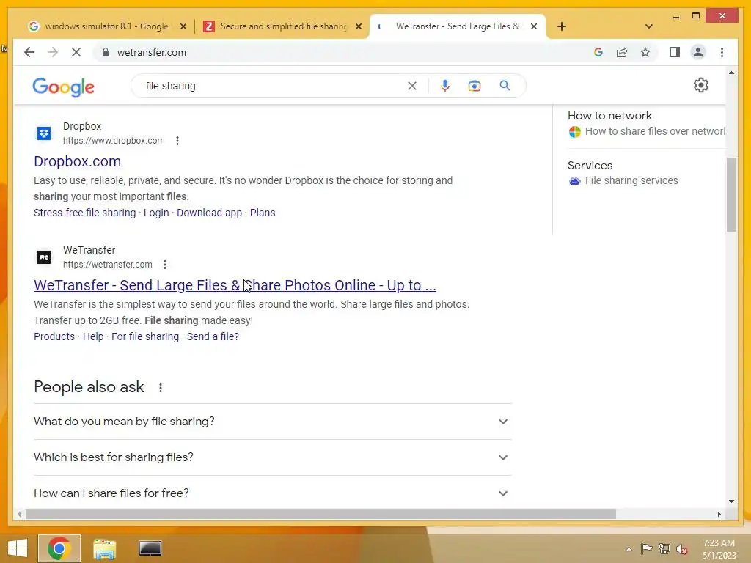The image size is (751, 563).
Task: Open Chrome three-dot menu
Action: tap(722, 52)
